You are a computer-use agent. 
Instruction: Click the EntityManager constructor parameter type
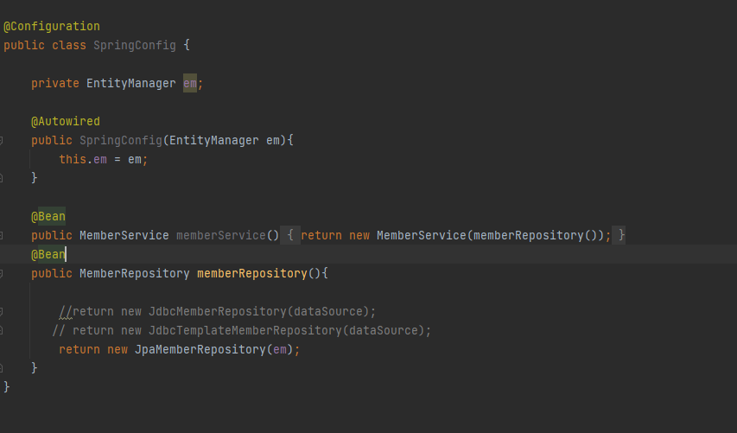click(214, 141)
